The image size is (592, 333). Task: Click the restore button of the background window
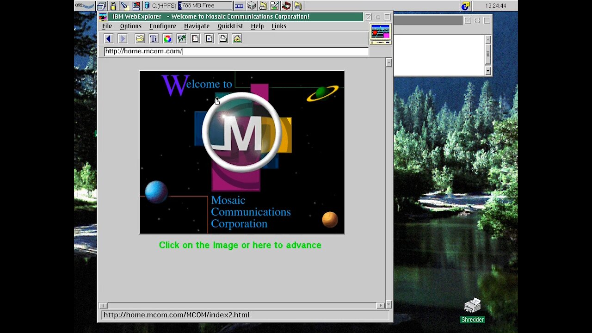(x=477, y=20)
